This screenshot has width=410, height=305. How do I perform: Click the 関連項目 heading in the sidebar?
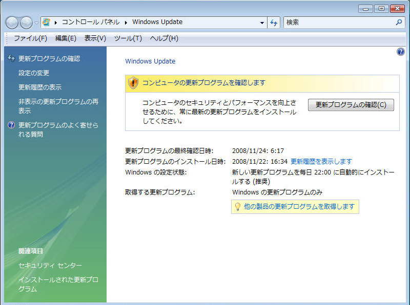point(31,251)
